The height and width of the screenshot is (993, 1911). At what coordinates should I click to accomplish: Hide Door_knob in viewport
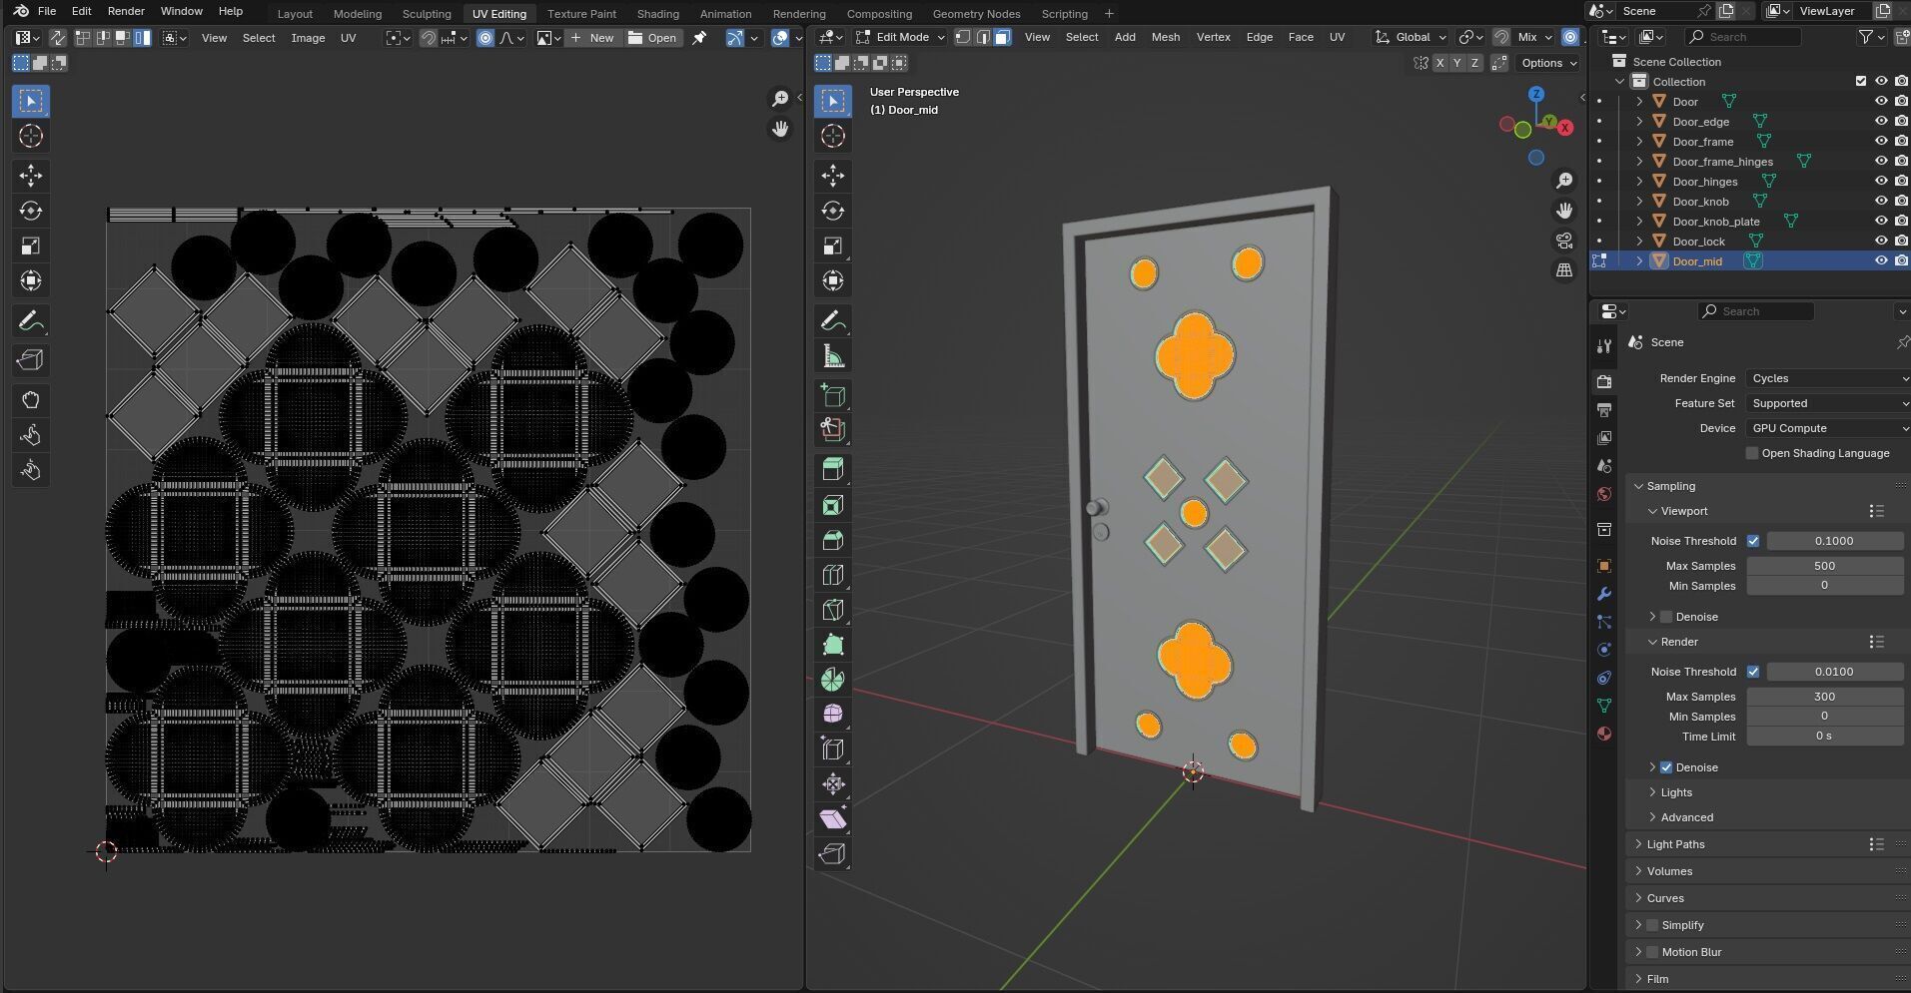(x=1881, y=202)
